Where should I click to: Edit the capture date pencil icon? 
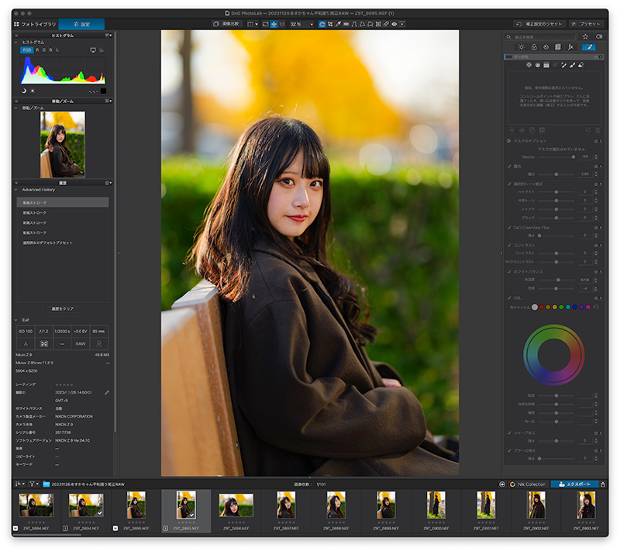107,392
